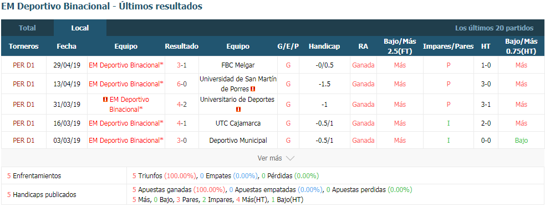This screenshot has height=207, width=545.
Task: Click the red card icon beside San Martín de Porres
Action: coord(253,89)
